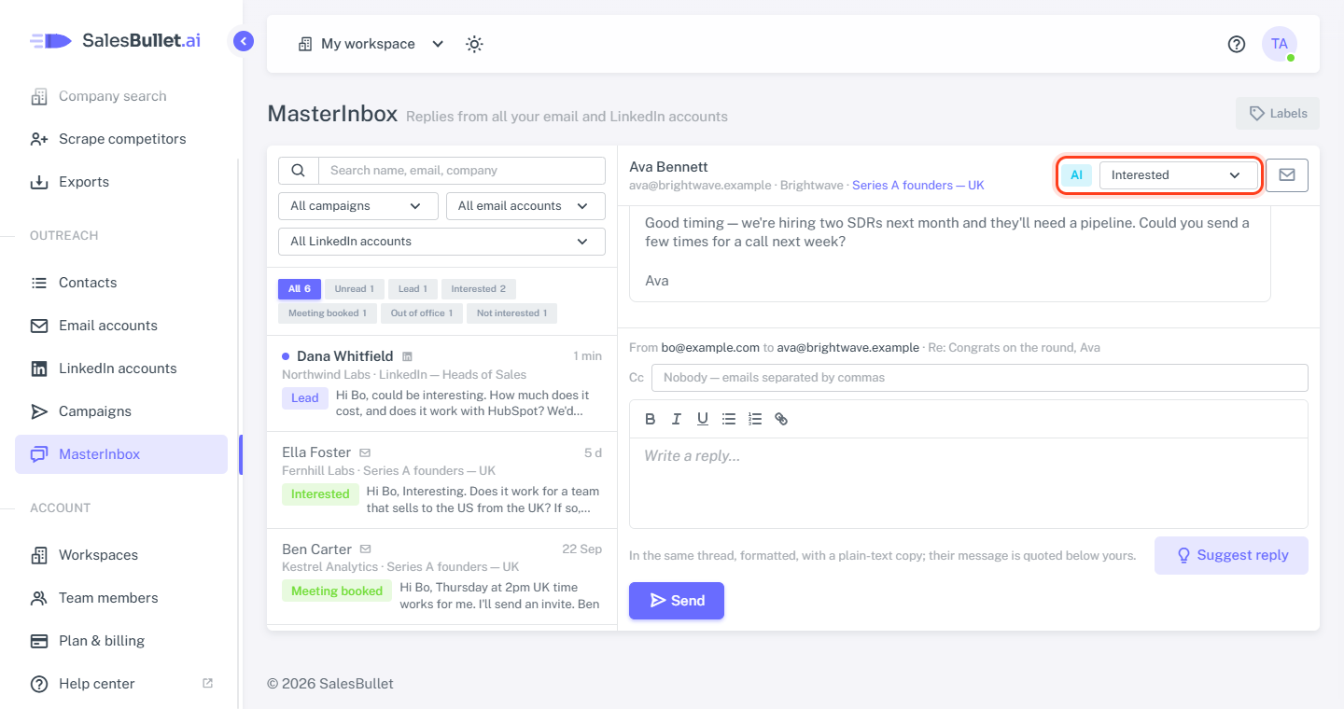Click the search name, email, company field

click(x=462, y=171)
